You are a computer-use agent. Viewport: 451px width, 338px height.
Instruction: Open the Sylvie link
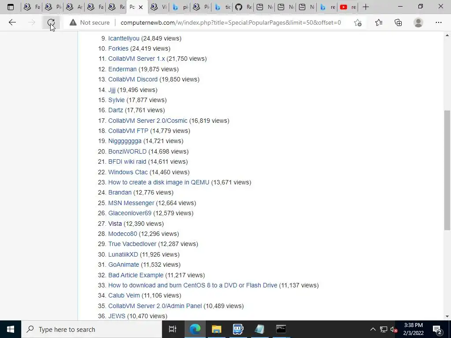tap(116, 100)
